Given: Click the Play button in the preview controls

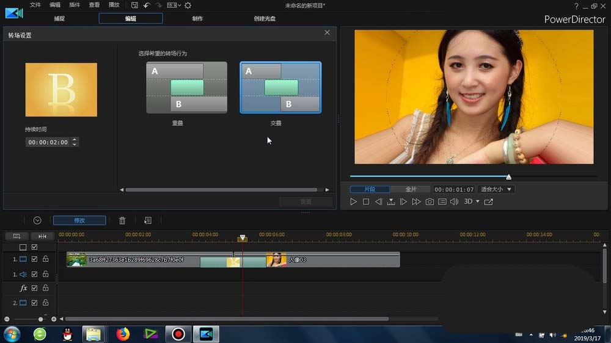Looking at the screenshot, I should 354,202.
